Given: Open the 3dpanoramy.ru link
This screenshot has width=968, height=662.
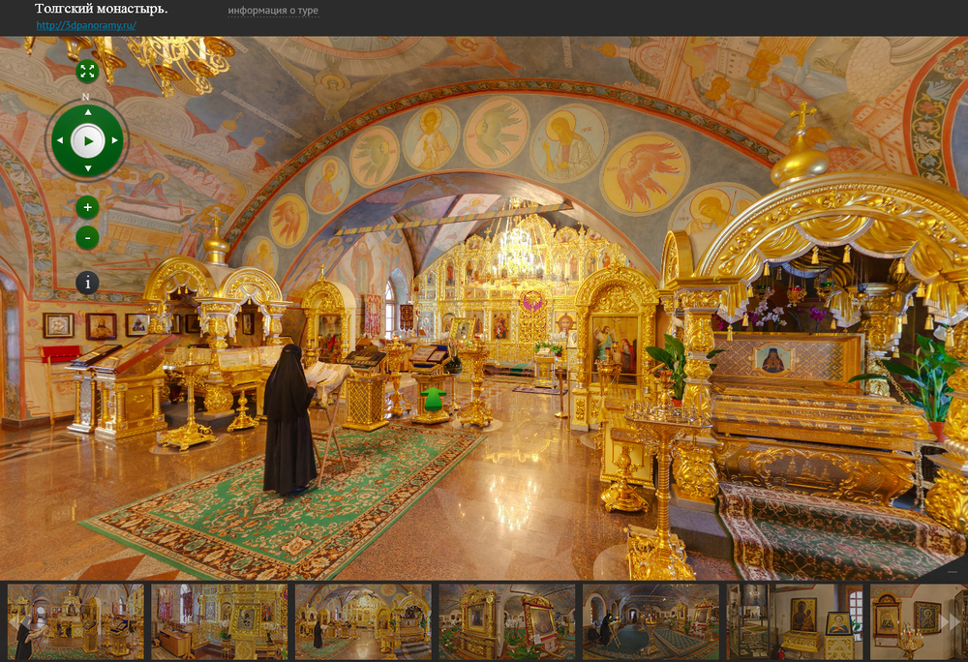Looking at the screenshot, I should coord(86,25).
